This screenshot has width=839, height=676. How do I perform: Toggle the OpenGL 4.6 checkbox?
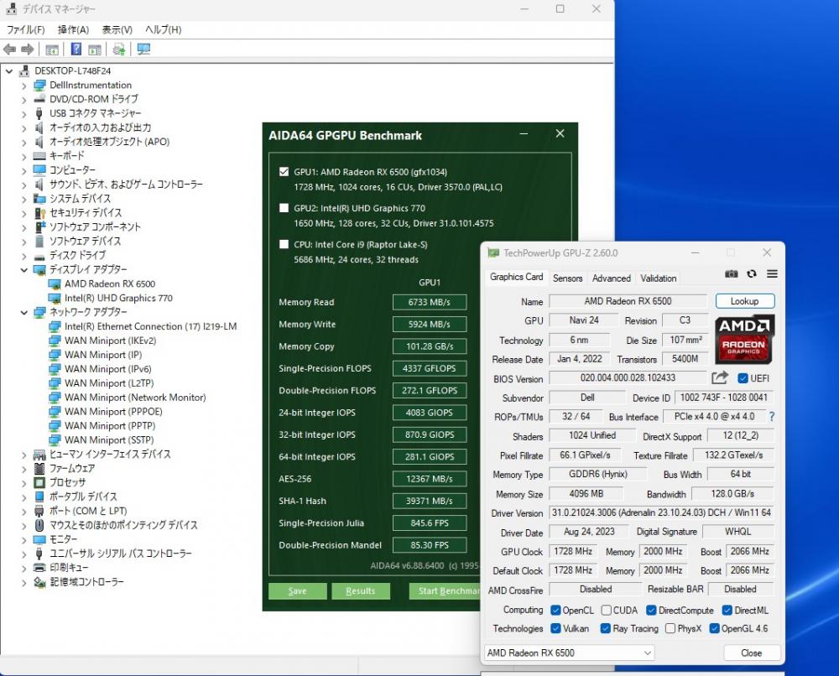(x=714, y=628)
